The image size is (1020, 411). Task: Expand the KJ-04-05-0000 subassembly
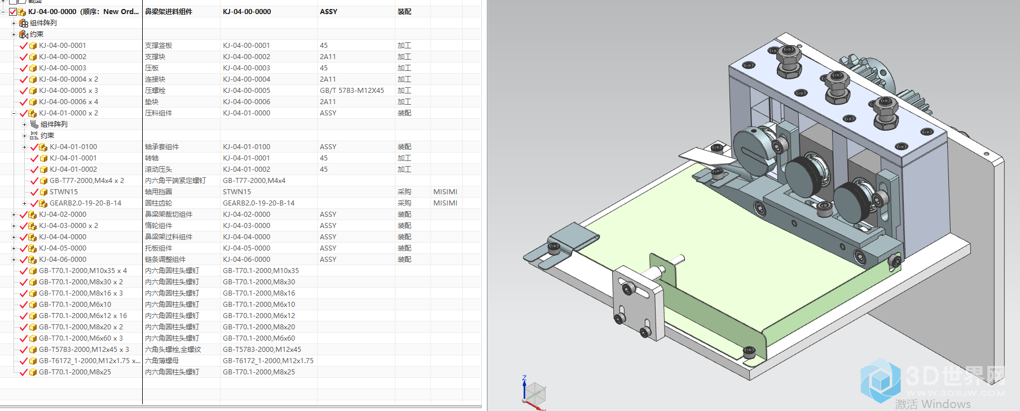click(x=14, y=248)
